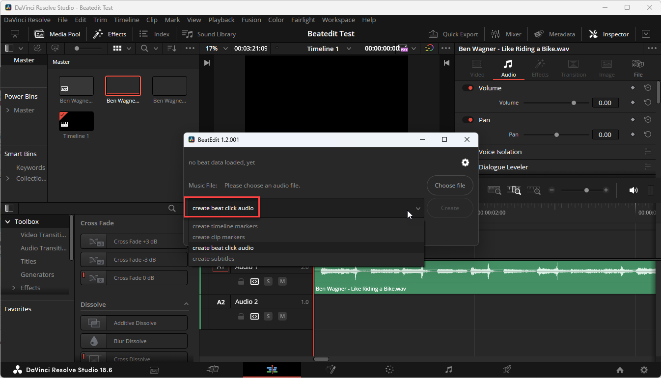Disable the Pan section toggle
Viewport: 661px width, 378px height.
coord(468,120)
